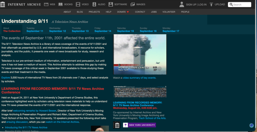The width and height of the screenshot is (257, 132).
Task: Click the INTERNET ARCHIVE wordmark
Action: (24, 5)
